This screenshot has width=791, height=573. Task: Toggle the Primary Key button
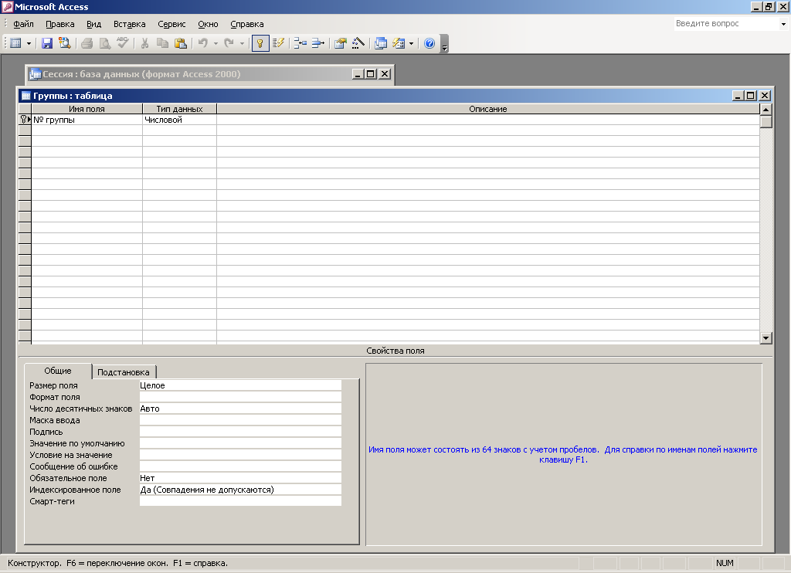(x=260, y=43)
